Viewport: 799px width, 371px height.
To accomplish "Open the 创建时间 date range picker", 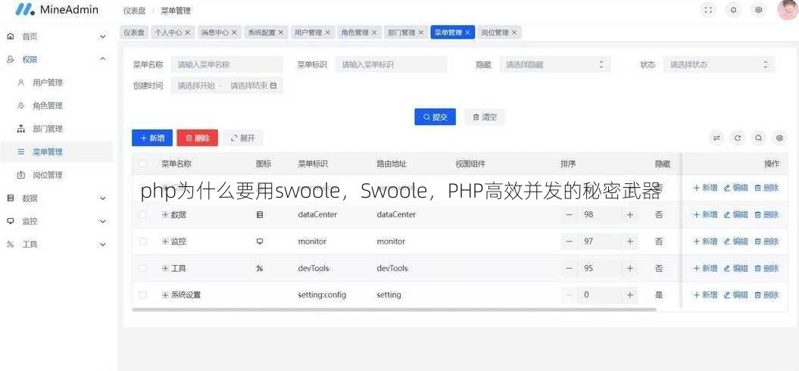I will click(x=226, y=86).
